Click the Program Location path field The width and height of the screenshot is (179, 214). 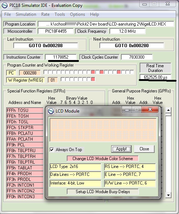tap(106, 24)
